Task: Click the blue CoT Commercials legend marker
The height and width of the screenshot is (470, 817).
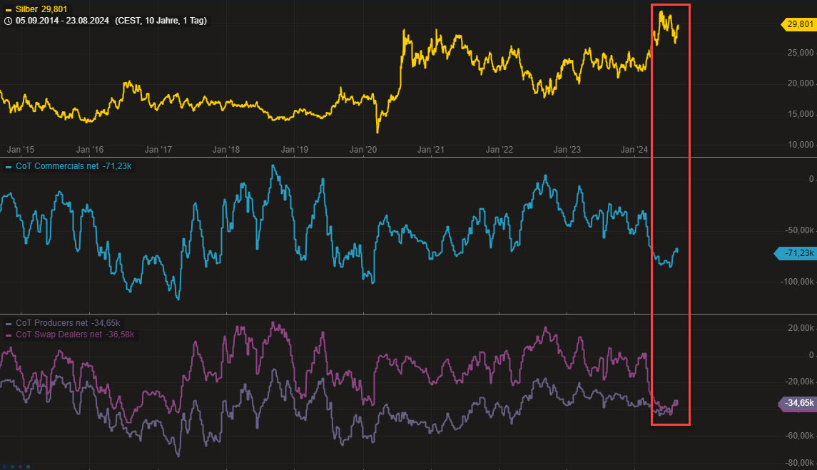Action: [x=8, y=166]
